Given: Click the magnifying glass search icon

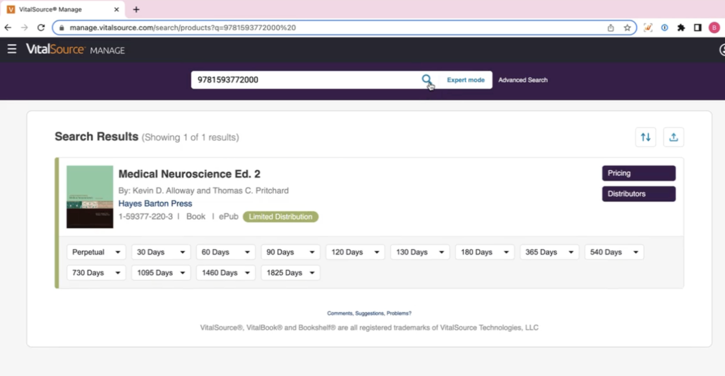Looking at the screenshot, I should point(426,79).
